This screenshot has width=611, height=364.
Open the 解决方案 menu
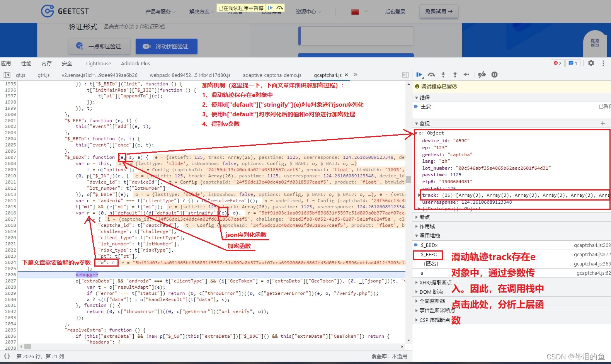pyautogui.click(x=201, y=12)
